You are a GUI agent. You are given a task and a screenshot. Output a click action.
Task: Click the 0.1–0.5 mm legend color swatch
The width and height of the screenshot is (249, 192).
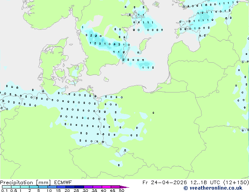7,187
